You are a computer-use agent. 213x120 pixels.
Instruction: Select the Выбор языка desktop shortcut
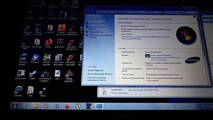click(x=70, y=76)
